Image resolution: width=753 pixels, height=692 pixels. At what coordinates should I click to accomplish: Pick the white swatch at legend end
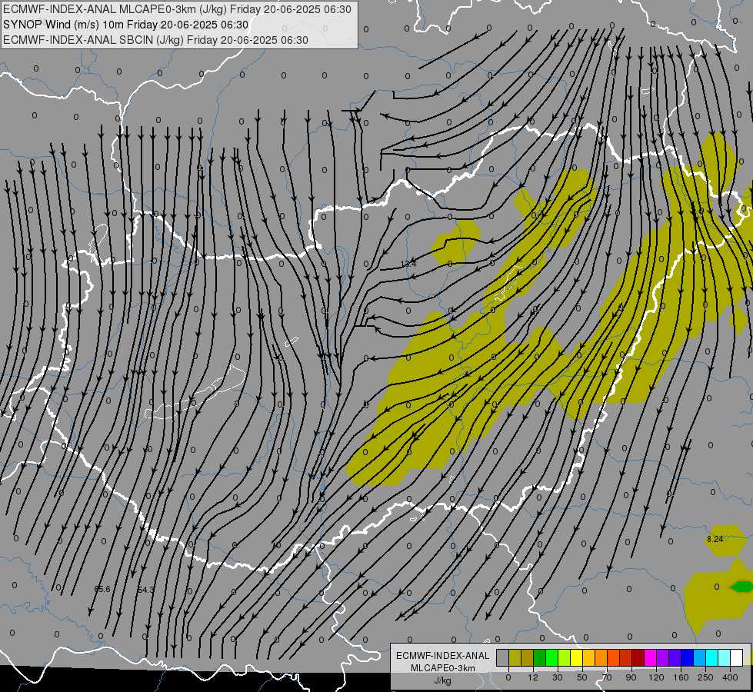737,658
